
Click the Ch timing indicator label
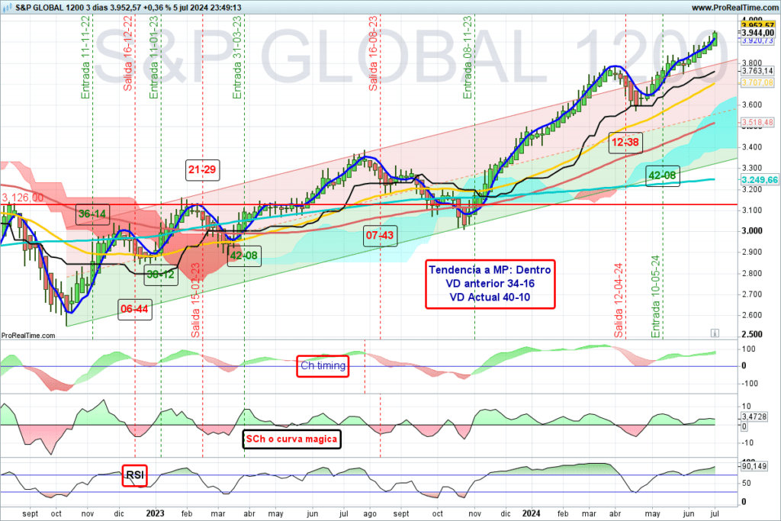click(323, 366)
